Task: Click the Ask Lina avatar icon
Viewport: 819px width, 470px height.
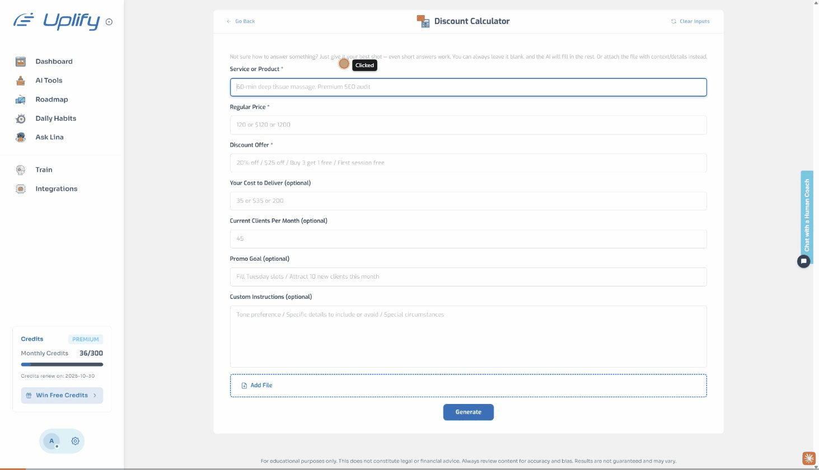Action: point(21,137)
